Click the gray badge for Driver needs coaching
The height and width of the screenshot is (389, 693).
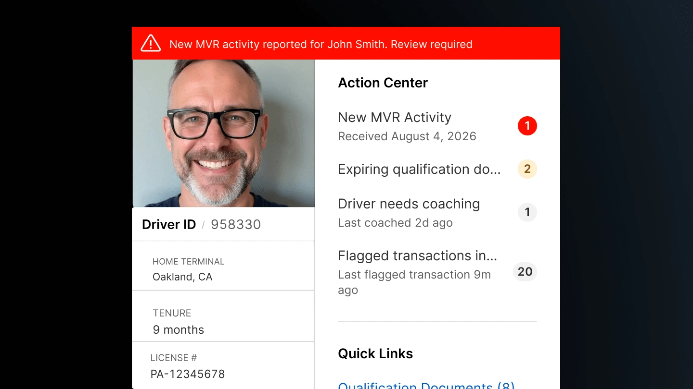527,212
